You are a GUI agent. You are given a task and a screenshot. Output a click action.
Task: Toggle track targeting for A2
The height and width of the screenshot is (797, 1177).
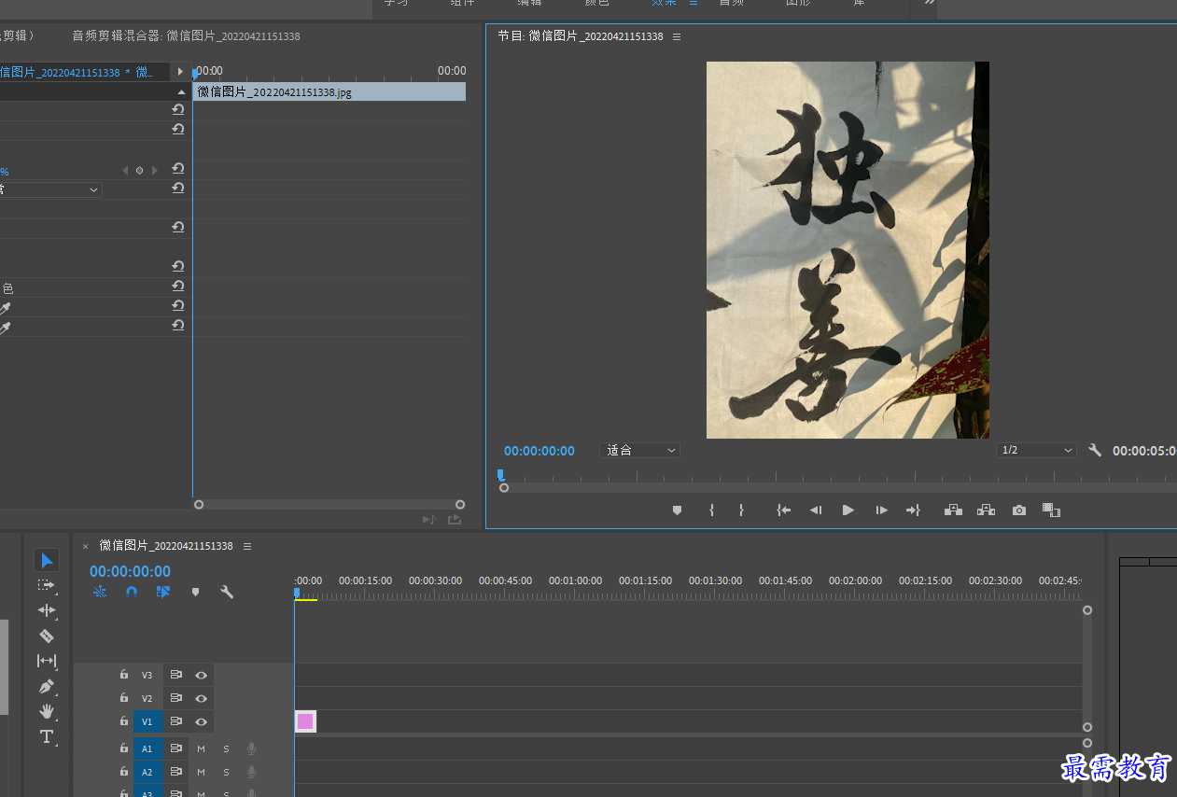coord(147,772)
